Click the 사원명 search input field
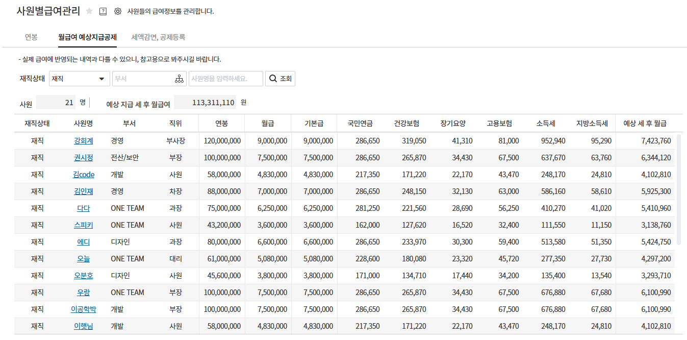 (x=225, y=79)
